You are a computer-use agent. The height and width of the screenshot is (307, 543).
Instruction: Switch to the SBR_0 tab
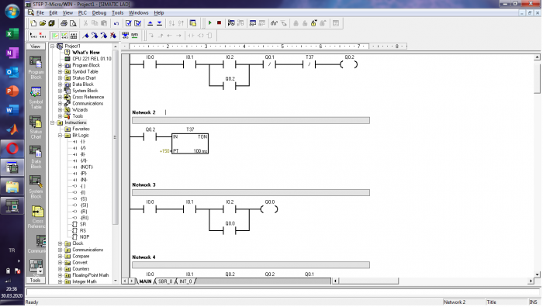(165, 281)
